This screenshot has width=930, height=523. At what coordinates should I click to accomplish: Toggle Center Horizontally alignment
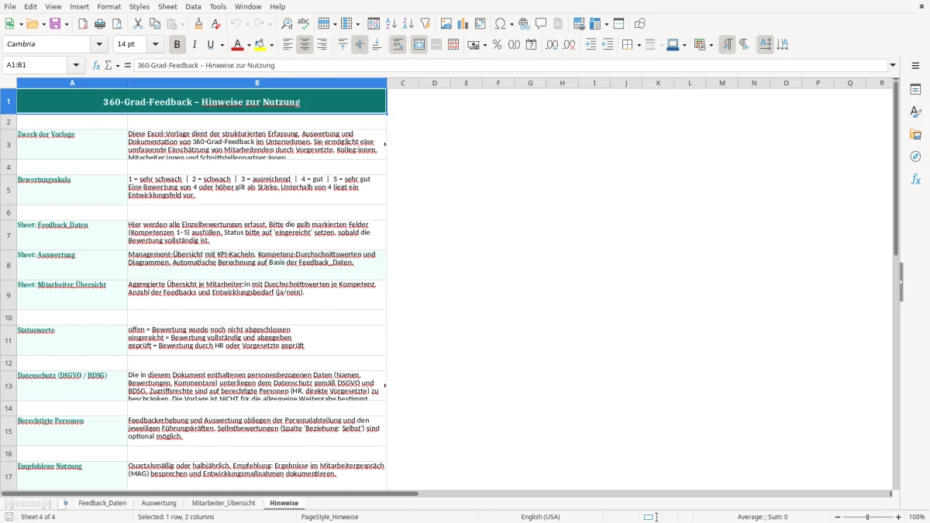(305, 45)
